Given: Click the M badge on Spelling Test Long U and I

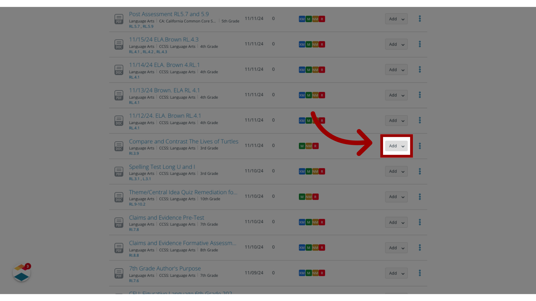Looking at the screenshot, I should 308,171.
